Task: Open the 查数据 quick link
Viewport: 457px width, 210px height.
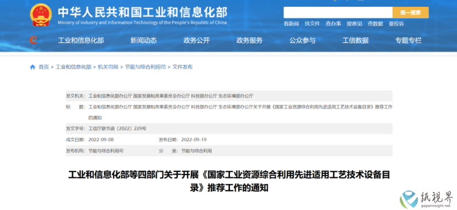Action: pyautogui.click(x=375, y=24)
